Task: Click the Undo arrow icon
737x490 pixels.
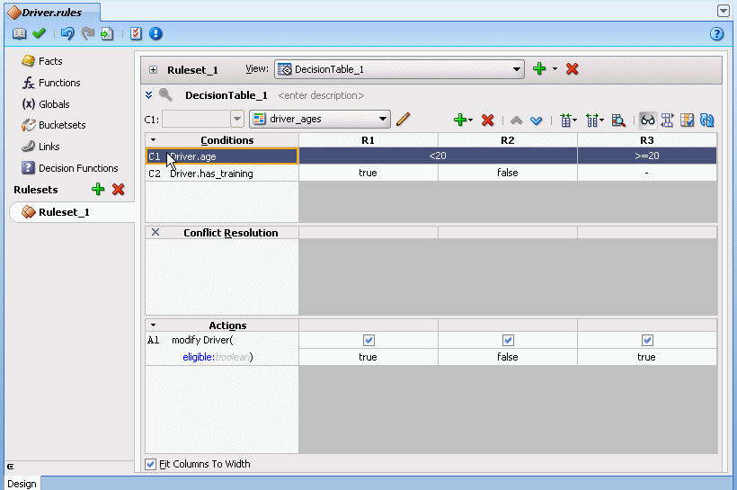Action: click(67, 33)
